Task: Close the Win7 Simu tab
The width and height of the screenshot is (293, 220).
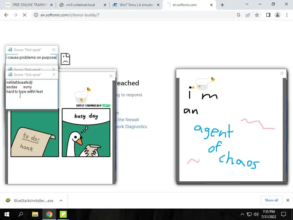Action: click(158, 5)
